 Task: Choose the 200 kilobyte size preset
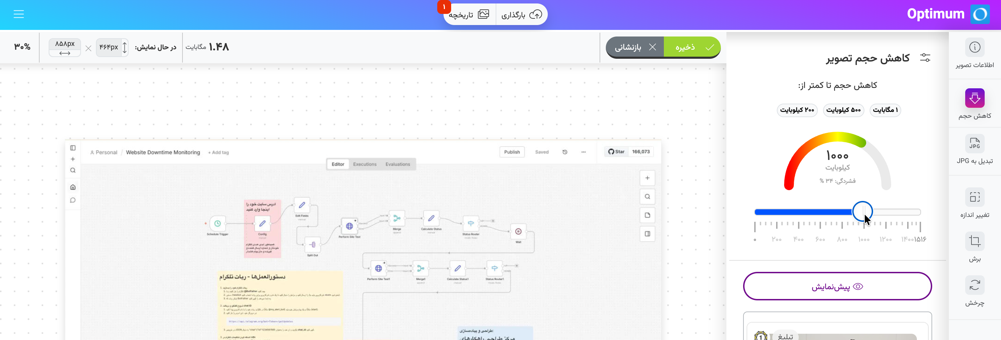click(797, 110)
